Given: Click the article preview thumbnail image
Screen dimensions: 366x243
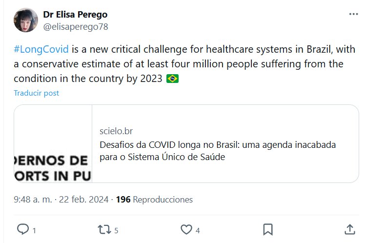Looking at the screenshot, I should coord(53,143).
